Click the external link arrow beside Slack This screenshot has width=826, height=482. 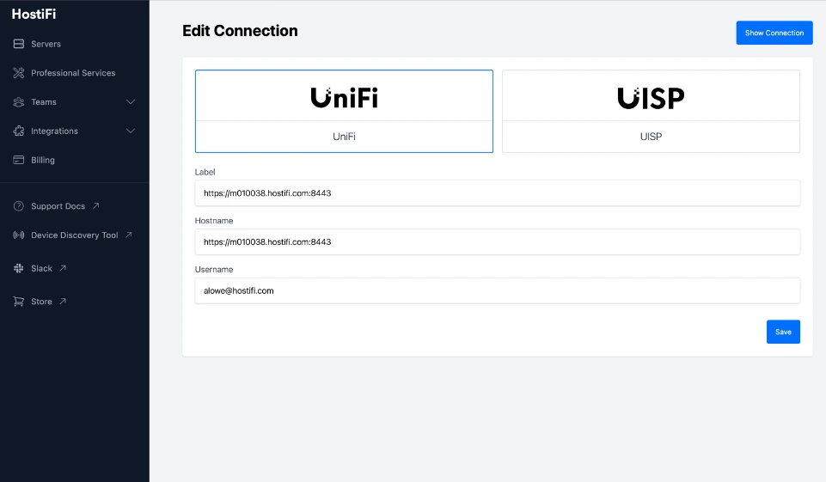[63, 267]
